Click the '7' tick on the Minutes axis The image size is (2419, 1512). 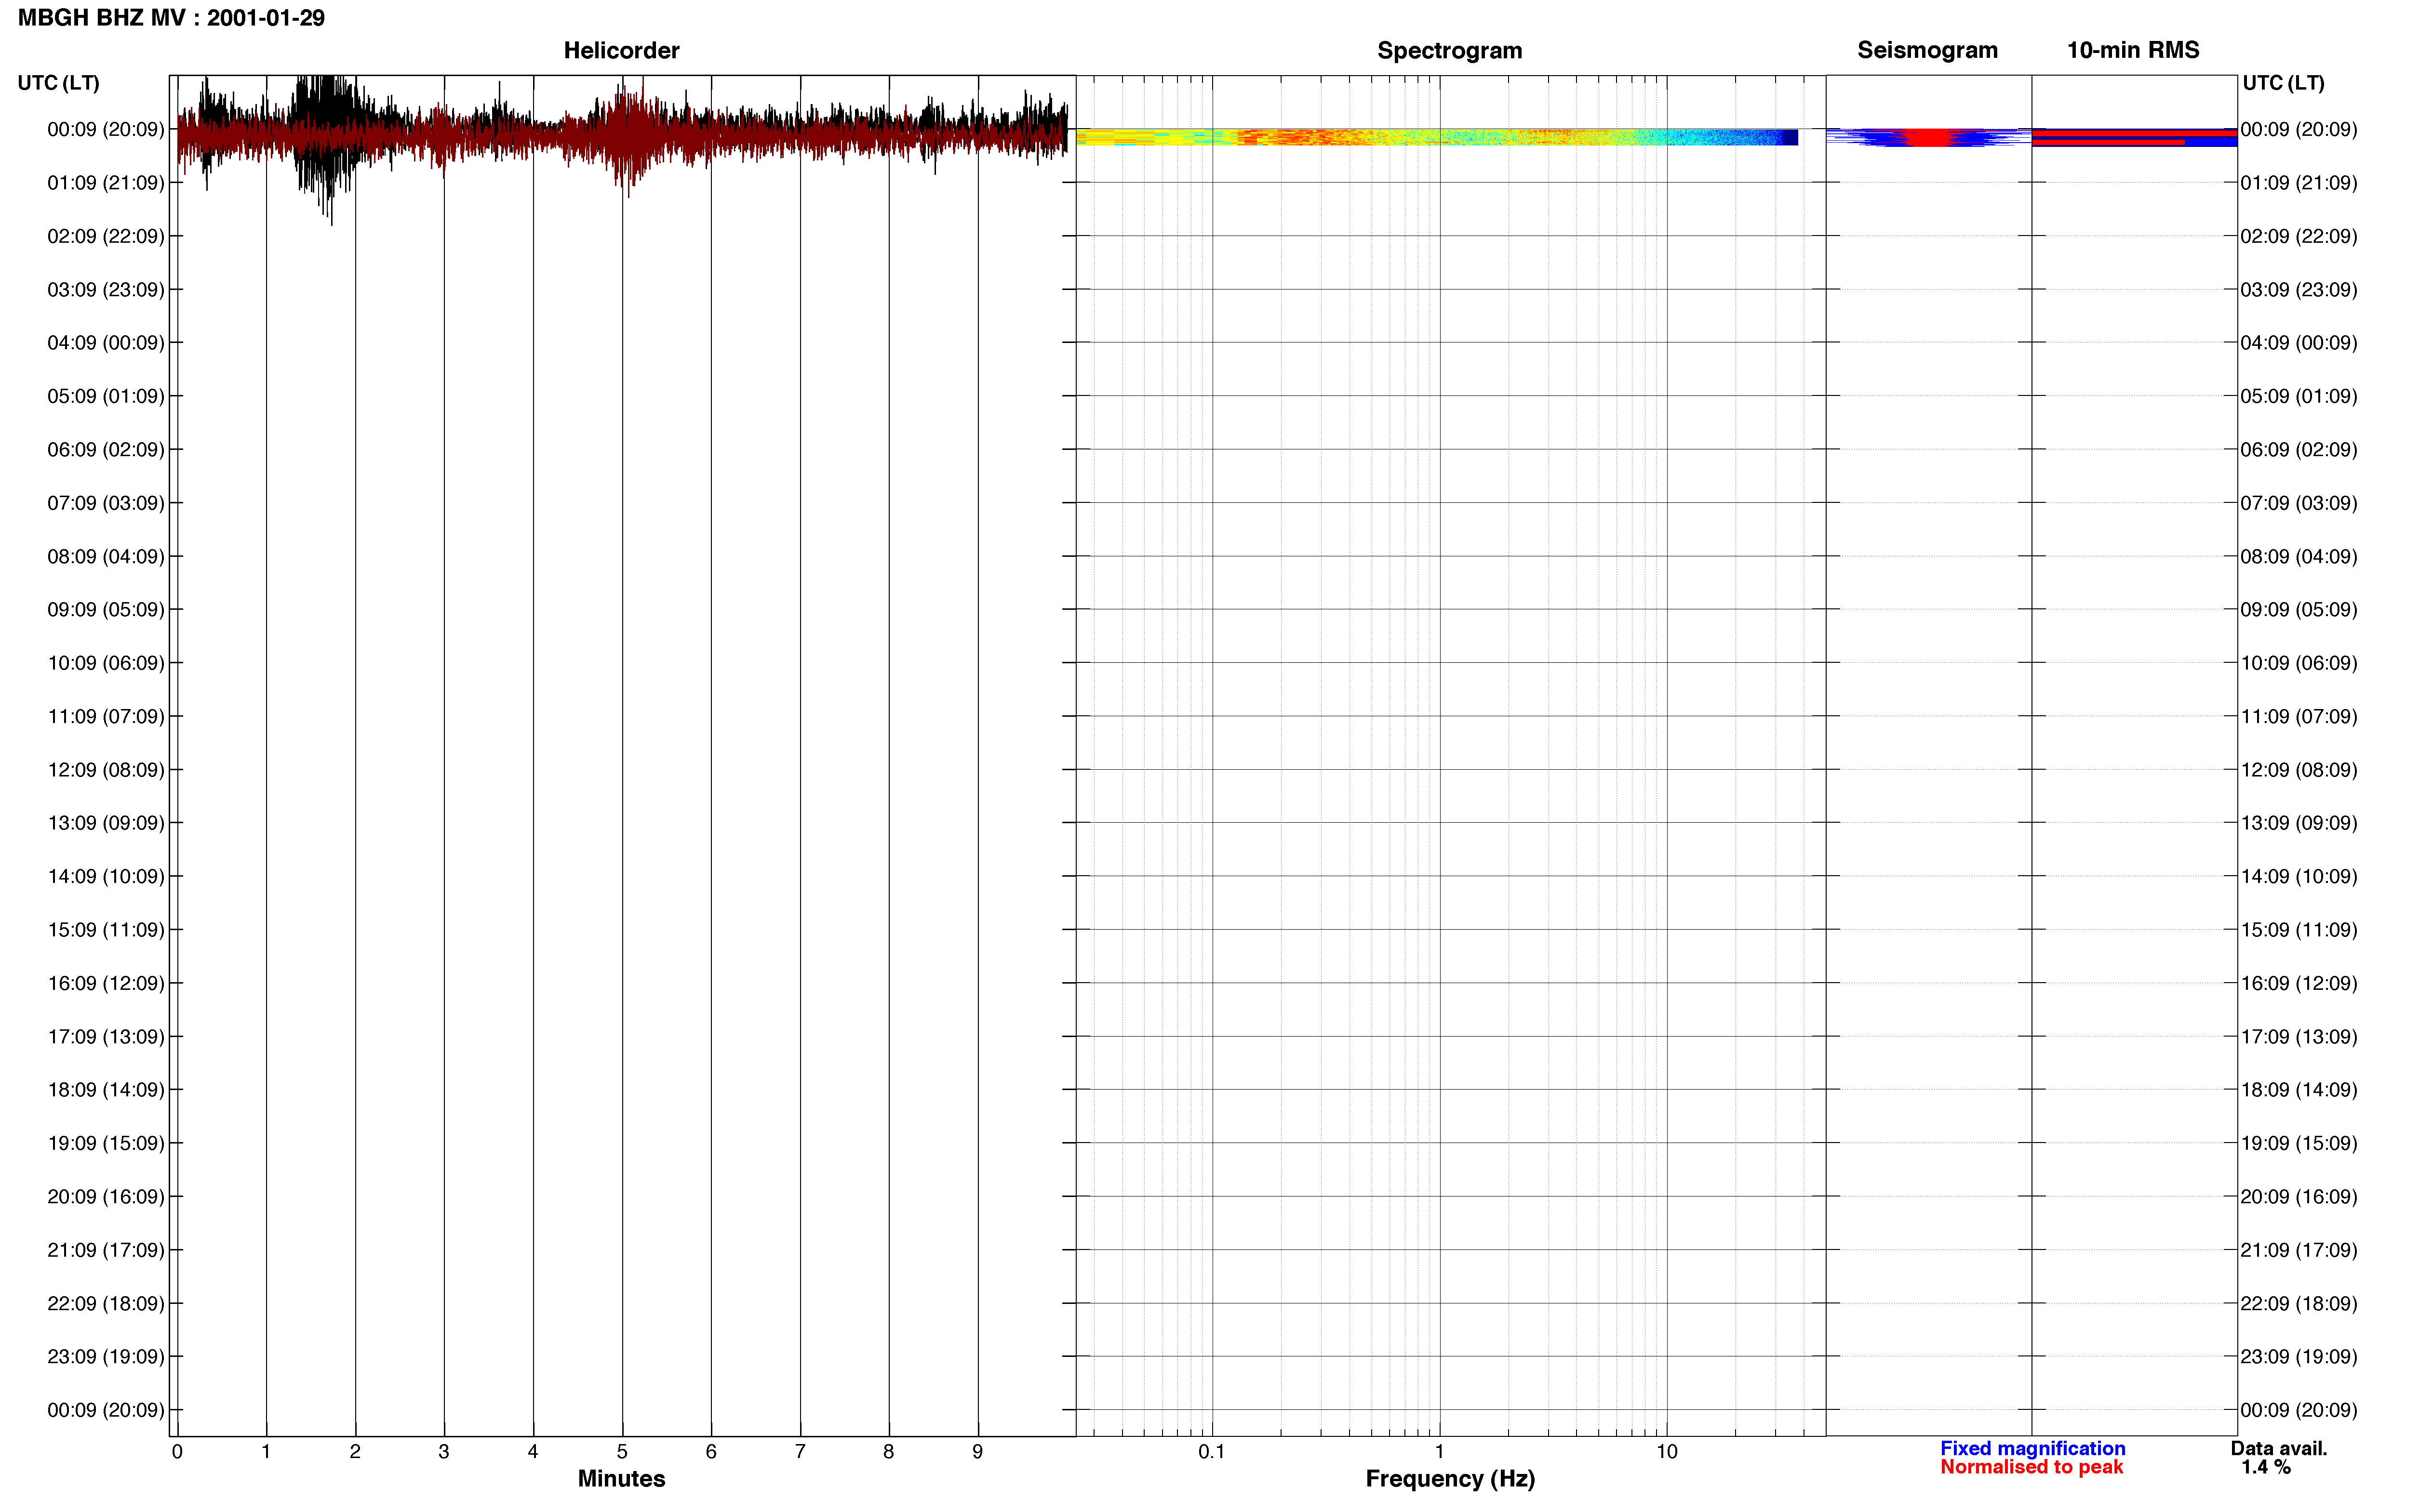click(x=801, y=1452)
